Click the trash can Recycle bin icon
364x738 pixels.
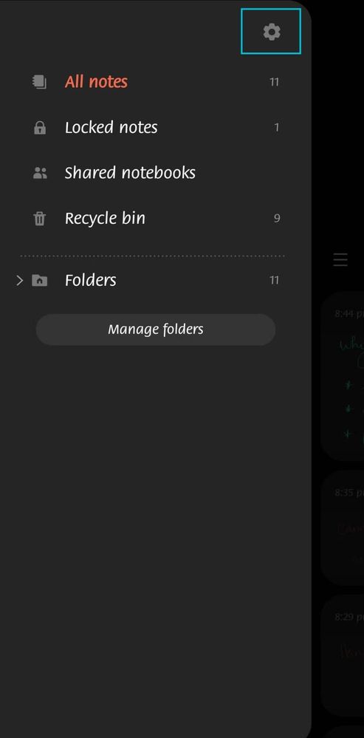[40, 219]
